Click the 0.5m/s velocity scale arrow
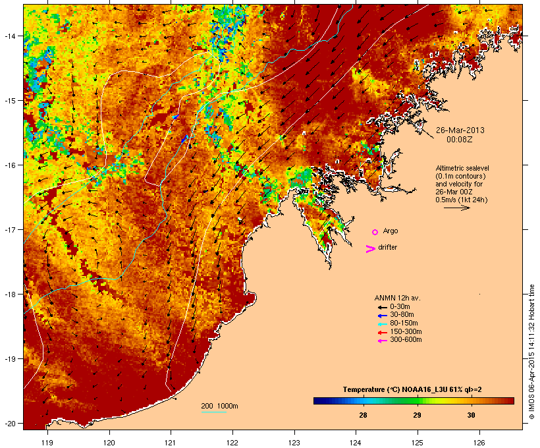 (456, 208)
